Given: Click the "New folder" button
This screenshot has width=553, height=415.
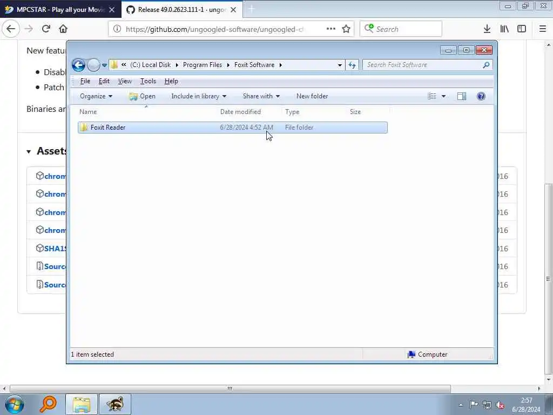Looking at the screenshot, I should [x=312, y=96].
